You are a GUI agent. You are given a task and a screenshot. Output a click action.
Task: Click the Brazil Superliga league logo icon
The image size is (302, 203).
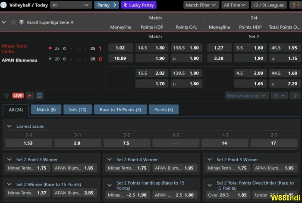point(22,22)
